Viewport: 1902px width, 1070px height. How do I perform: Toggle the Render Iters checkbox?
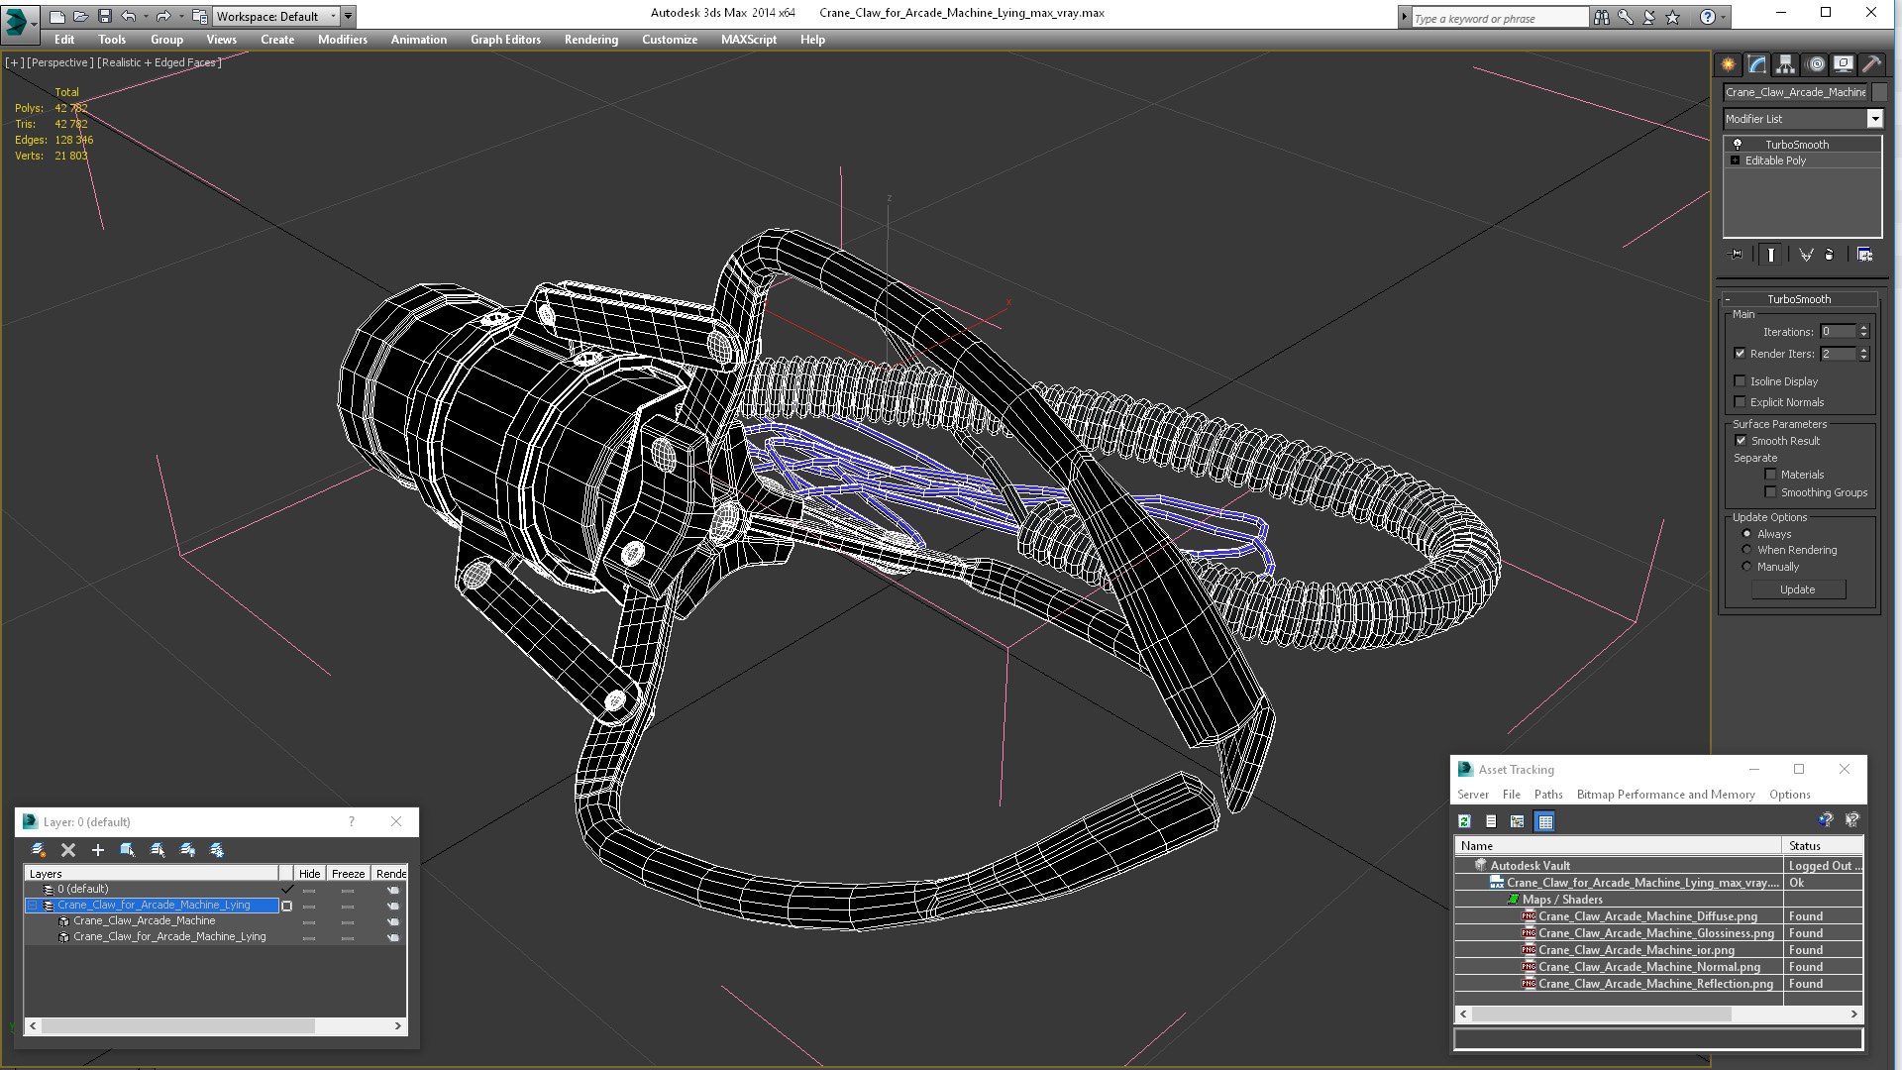1740,354
